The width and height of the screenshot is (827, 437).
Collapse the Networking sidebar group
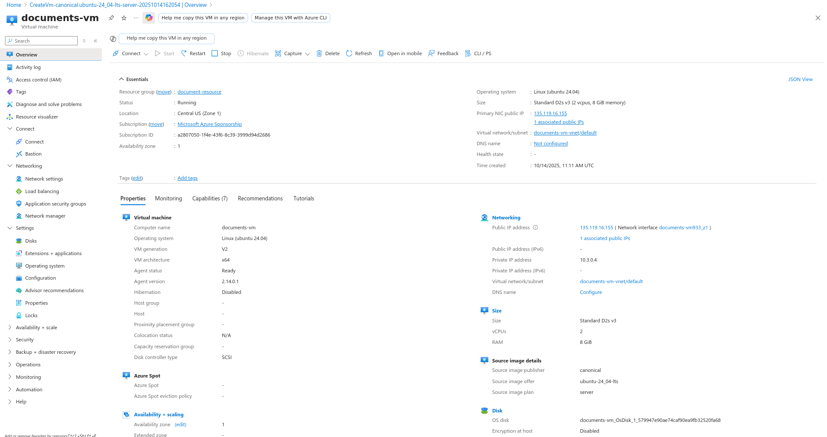pyautogui.click(x=10, y=166)
